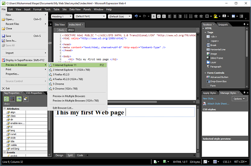Switch to the Snippets tab
This screenshot has width=251, height=166.
[223, 25]
